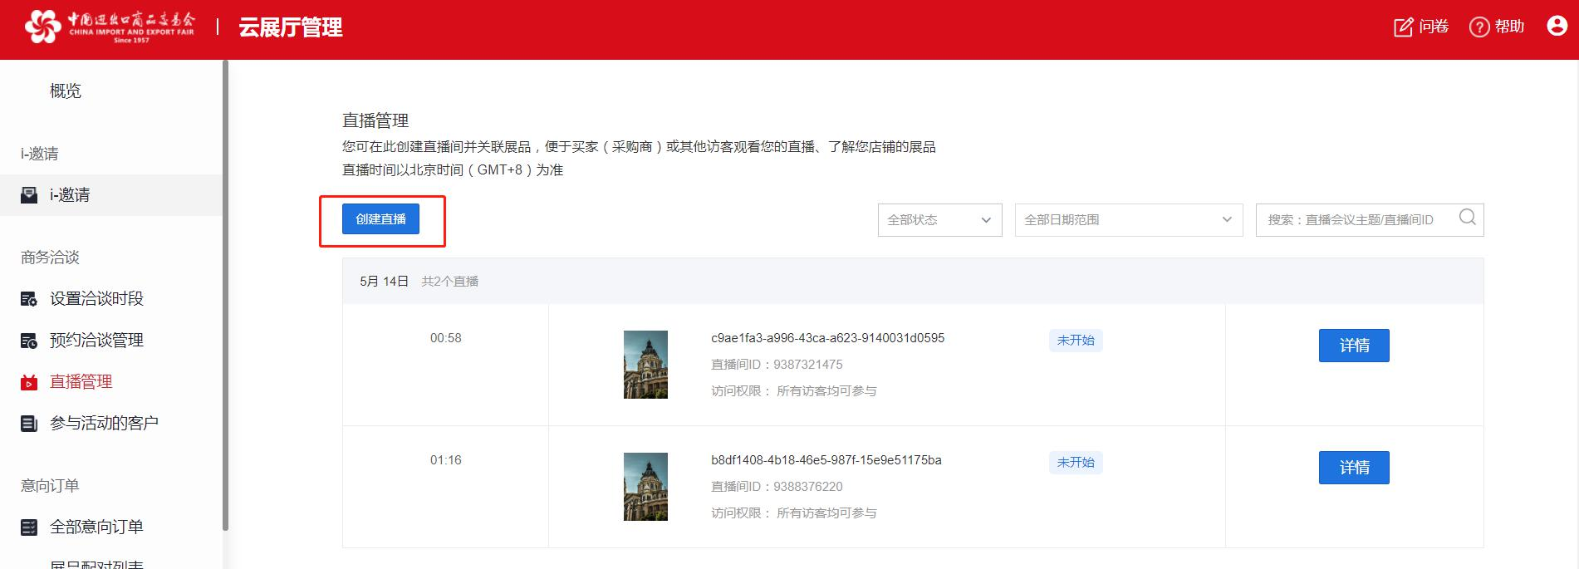
Task: Open the 全部日期范围 date range dropdown
Action: (1128, 220)
